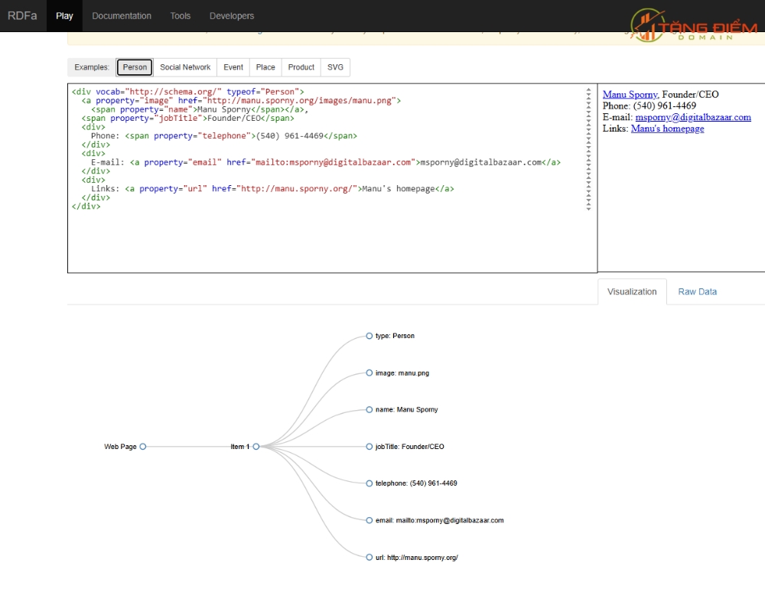Collapse the Web Page root node
This screenshot has width=765, height=612.
(x=143, y=447)
